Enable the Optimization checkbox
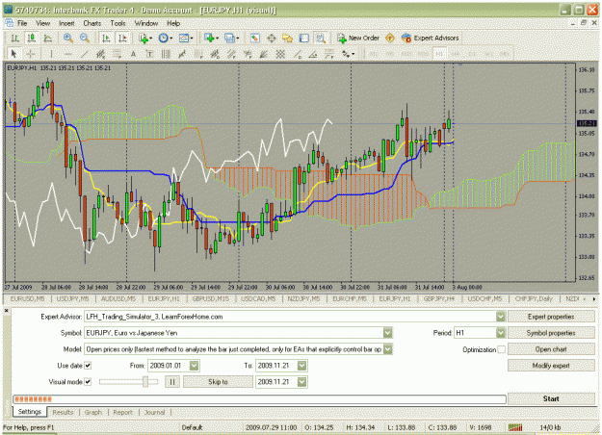Image resolution: width=602 pixels, height=435 pixels. pos(502,349)
